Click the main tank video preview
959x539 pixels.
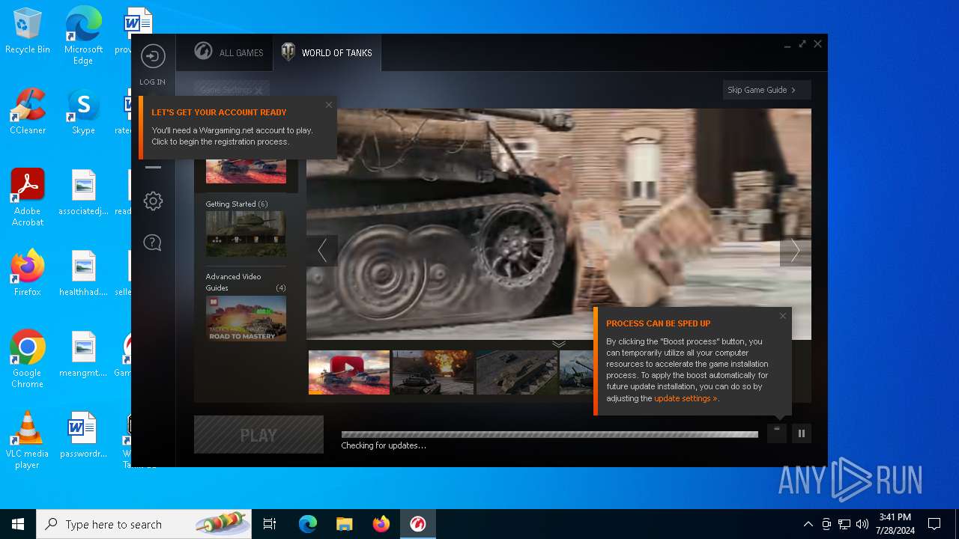pyautogui.click(x=559, y=224)
